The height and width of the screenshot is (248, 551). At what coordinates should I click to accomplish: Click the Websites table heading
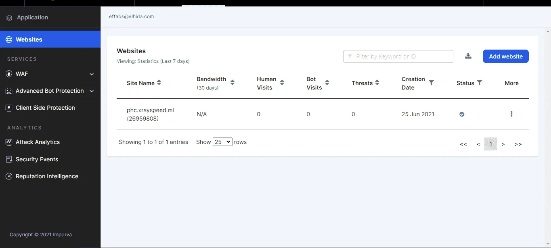[131, 51]
